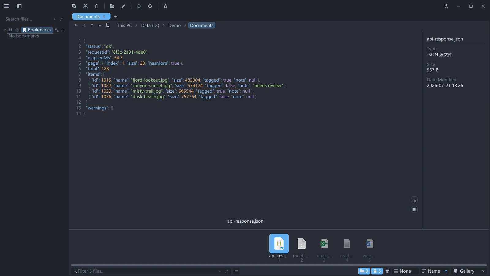Click the chevron beside Gallery
Viewport: 490px width, 276px height.
coord(484,271)
